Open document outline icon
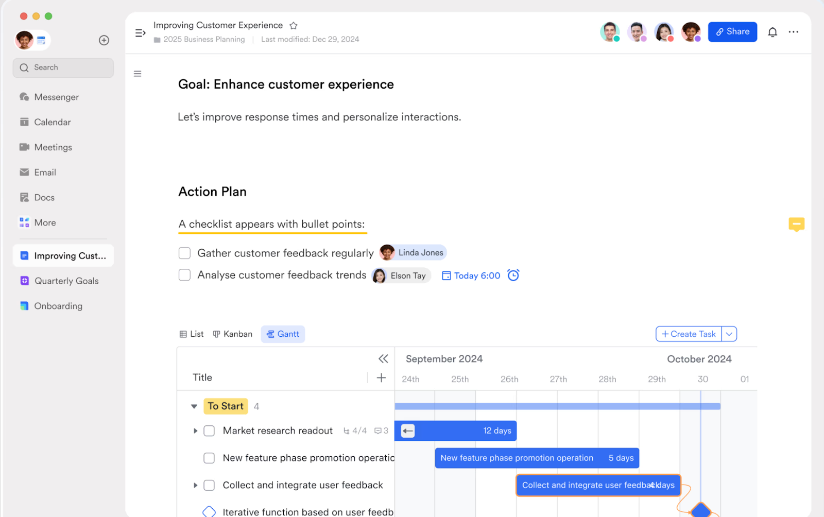 click(138, 74)
